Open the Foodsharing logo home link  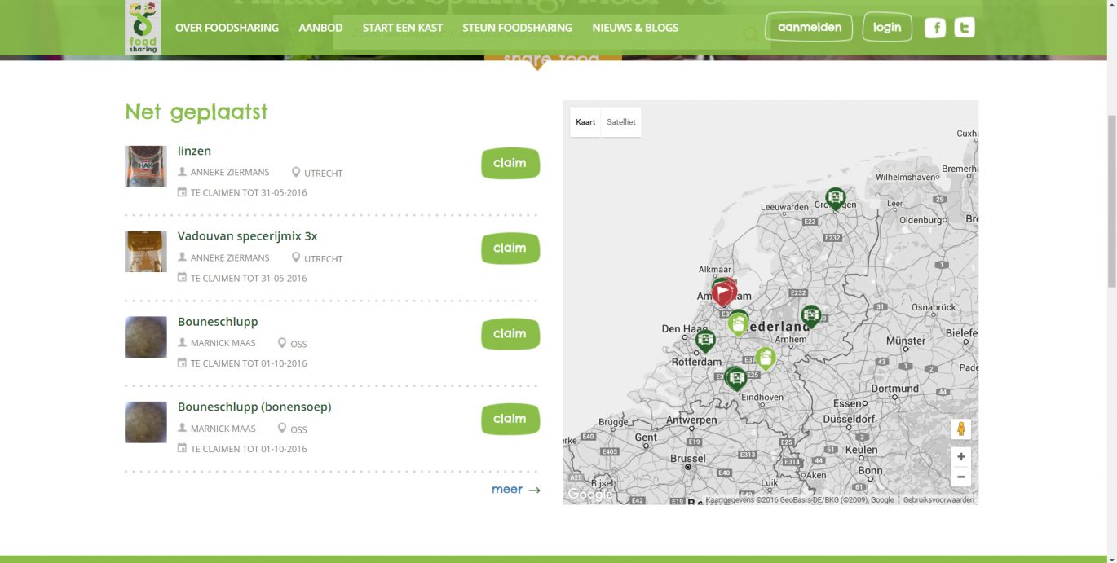coord(143,28)
